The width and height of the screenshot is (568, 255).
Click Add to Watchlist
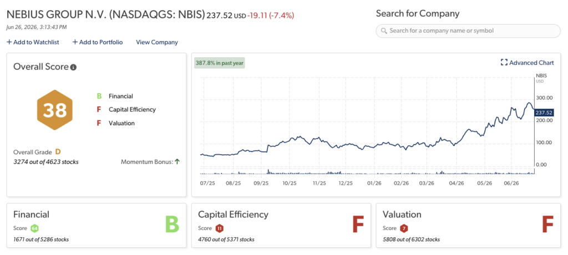pyautogui.click(x=33, y=42)
